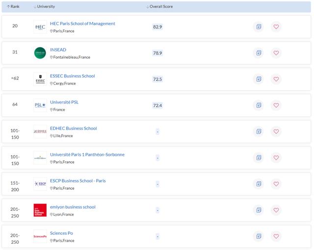The image size is (314, 250).
Task: Add ESCP Business School to compare
Action: point(259,184)
